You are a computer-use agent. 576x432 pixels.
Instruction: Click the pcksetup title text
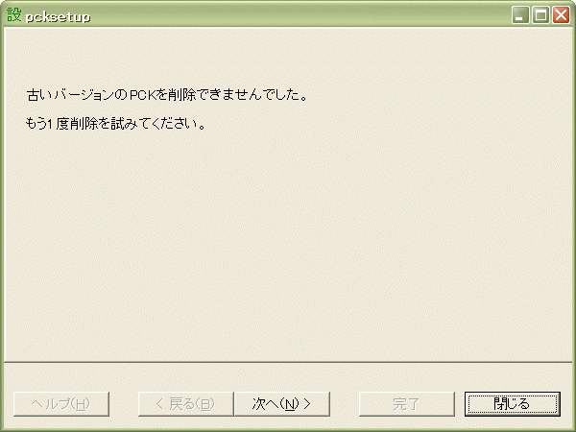(58, 17)
